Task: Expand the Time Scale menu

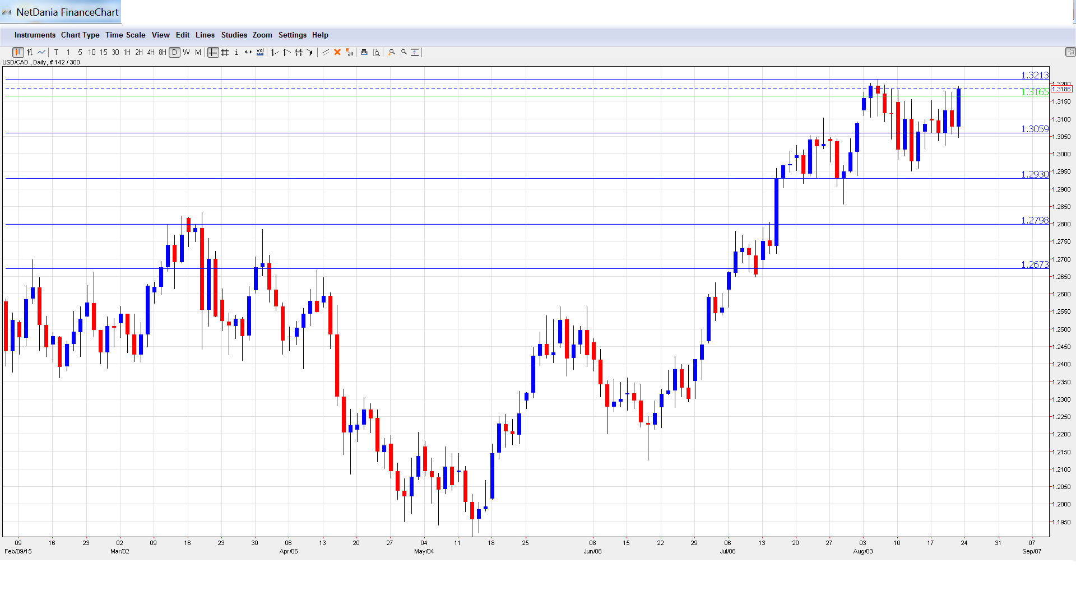Action: tap(125, 35)
